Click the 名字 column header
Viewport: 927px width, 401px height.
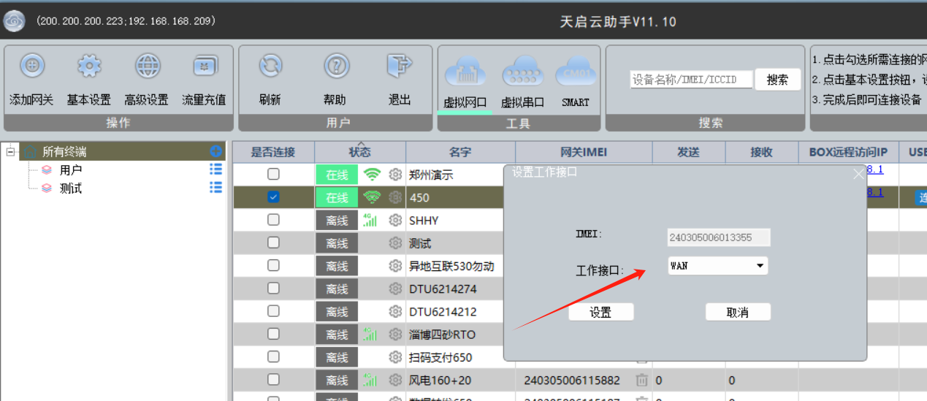460,152
